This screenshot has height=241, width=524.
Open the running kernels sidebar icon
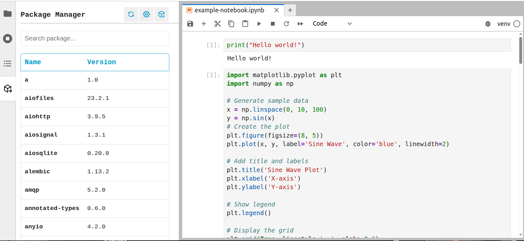click(8, 39)
